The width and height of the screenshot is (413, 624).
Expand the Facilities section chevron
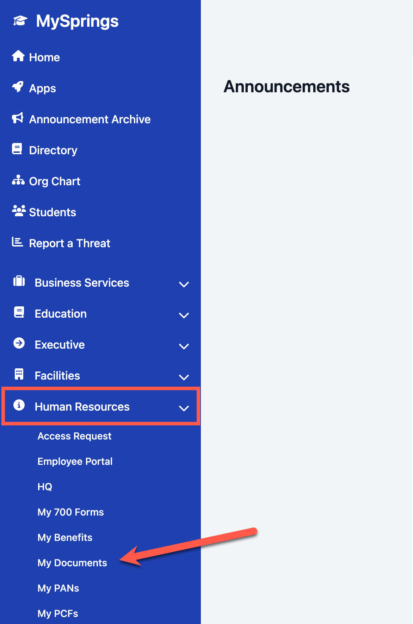184,377
